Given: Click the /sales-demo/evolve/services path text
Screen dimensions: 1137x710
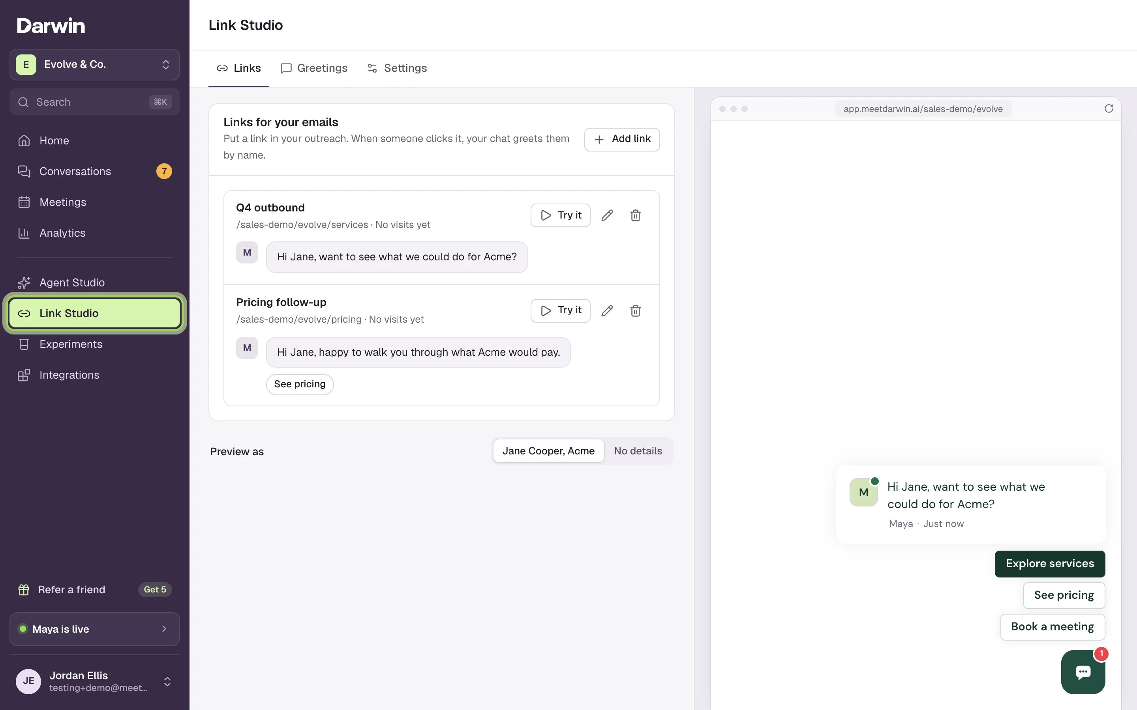Looking at the screenshot, I should pos(302,225).
